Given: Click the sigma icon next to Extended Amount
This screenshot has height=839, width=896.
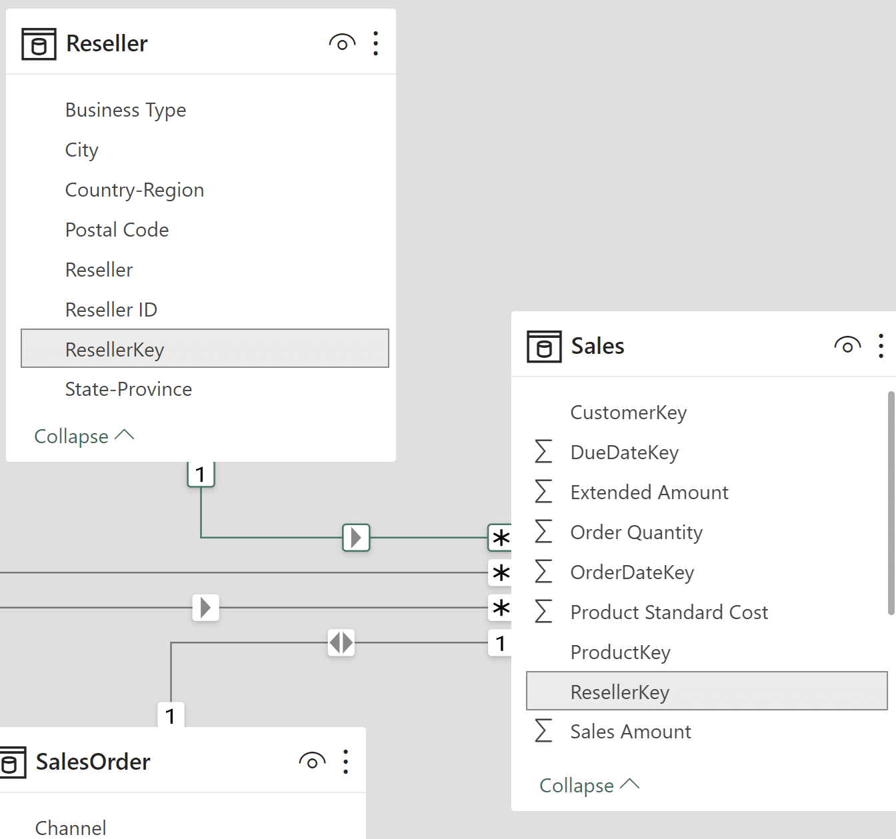Looking at the screenshot, I should (544, 491).
